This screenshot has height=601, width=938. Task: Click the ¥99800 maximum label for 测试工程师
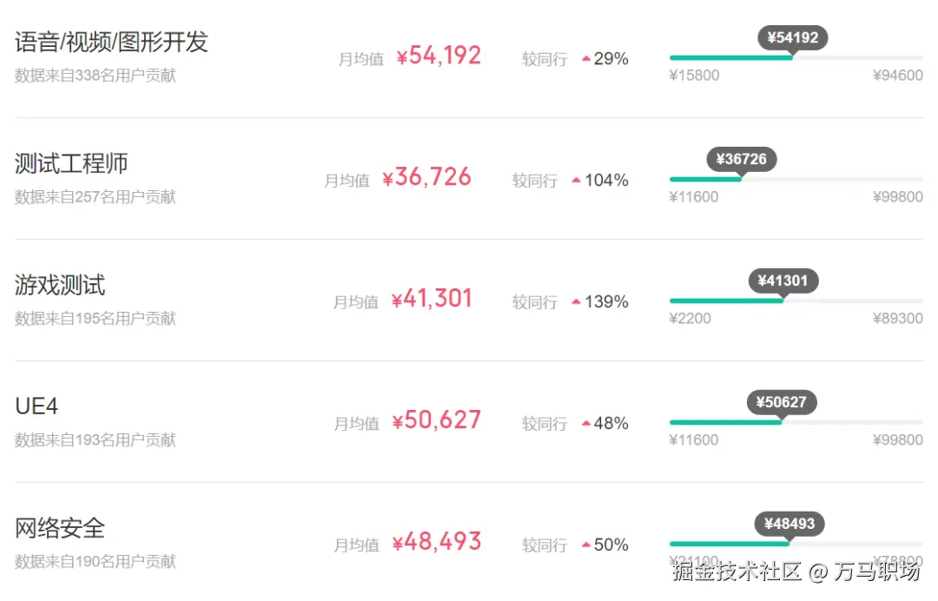(898, 197)
